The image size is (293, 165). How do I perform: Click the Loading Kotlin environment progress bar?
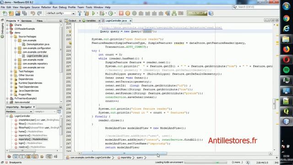[206, 162]
